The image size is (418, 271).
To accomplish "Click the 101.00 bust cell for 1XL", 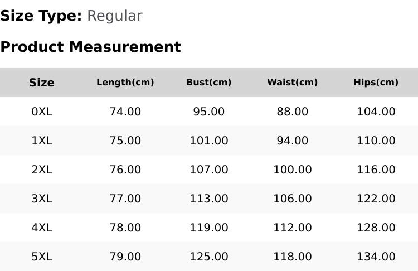I will click(x=209, y=141).
